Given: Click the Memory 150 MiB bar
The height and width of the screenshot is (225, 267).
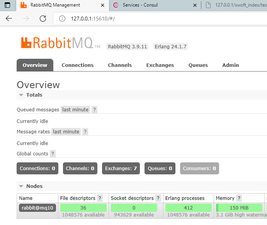Looking at the screenshot, I should pos(239,208).
